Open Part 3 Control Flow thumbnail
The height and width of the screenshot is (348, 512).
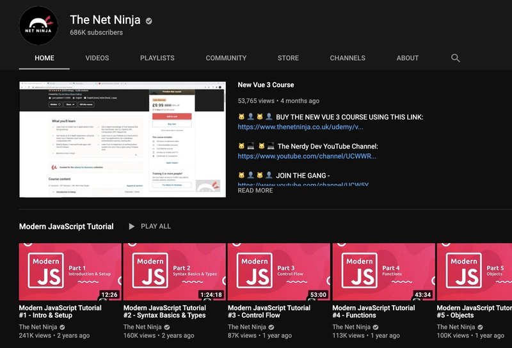point(279,272)
